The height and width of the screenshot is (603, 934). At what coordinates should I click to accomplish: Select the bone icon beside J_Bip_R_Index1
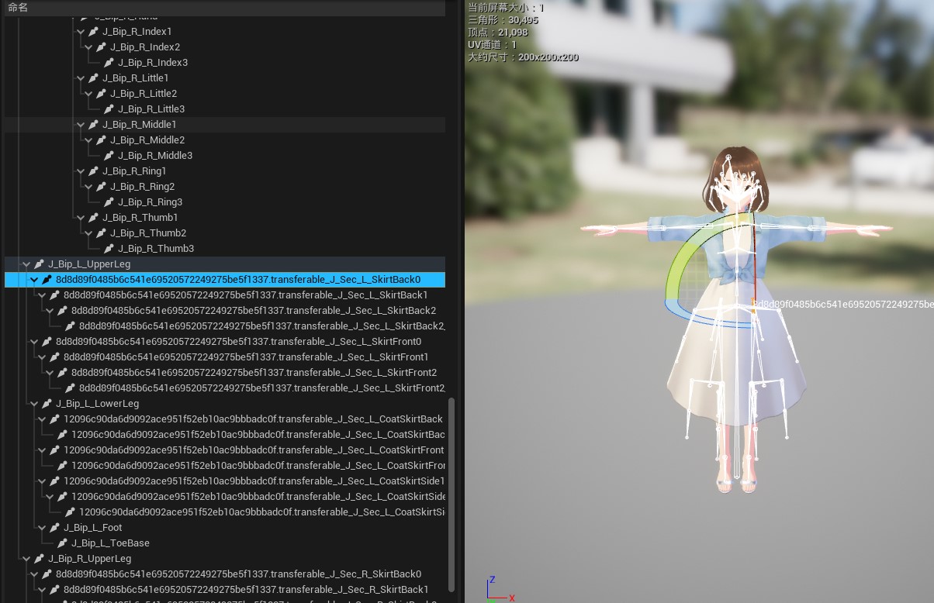pyautogui.click(x=93, y=31)
